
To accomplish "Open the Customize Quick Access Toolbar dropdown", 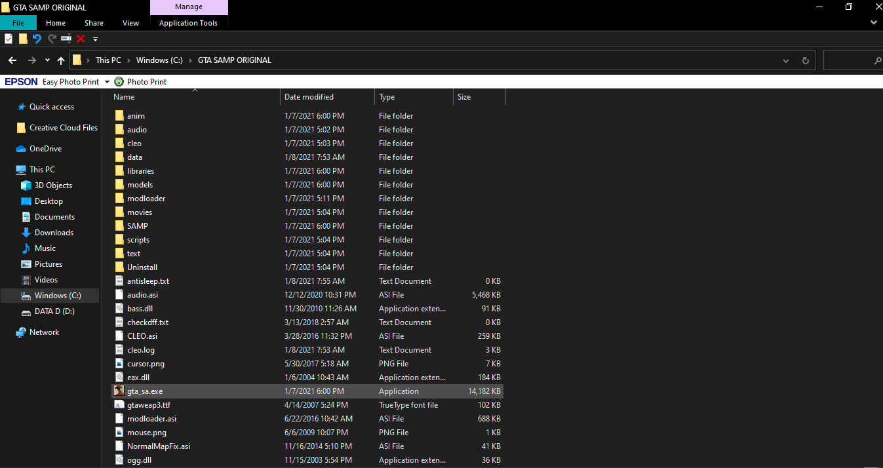I will (95, 39).
